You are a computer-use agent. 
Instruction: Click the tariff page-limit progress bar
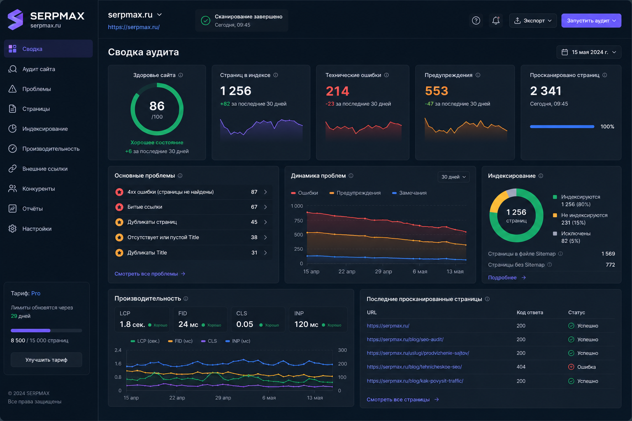[x=46, y=331]
